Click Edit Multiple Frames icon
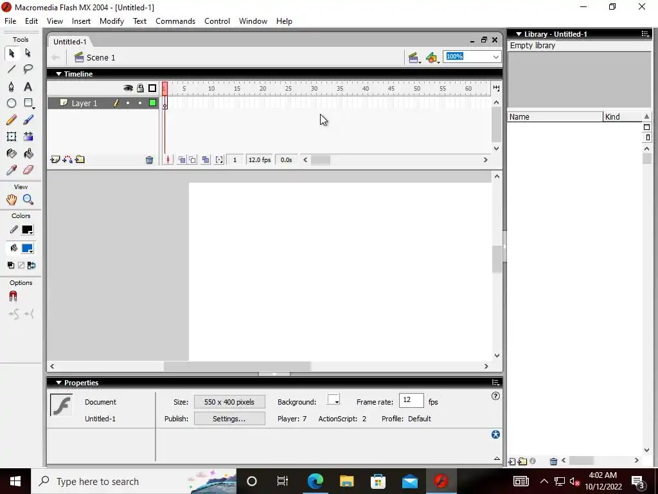Image resolution: width=658 pixels, height=494 pixels. pos(206,160)
